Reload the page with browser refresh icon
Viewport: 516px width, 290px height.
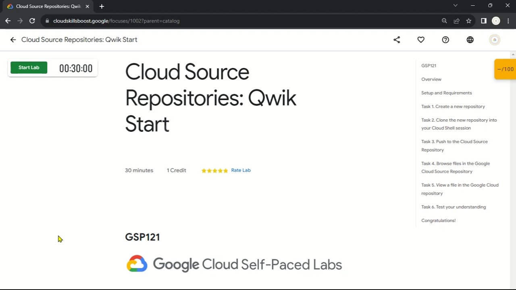click(32, 21)
